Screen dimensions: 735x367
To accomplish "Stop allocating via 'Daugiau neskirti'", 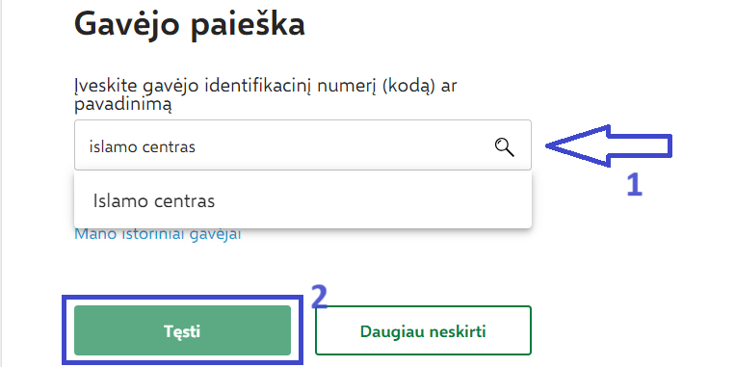I will click(423, 330).
